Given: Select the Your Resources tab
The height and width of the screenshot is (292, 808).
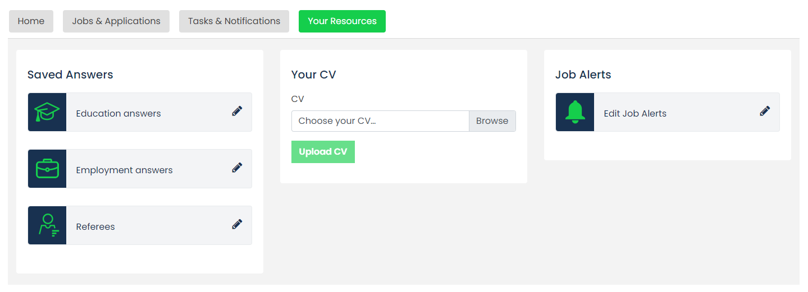Looking at the screenshot, I should tap(342, 21).
